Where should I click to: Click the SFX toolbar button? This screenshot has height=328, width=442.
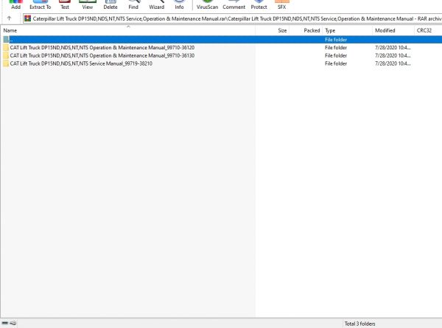[281, 5]
